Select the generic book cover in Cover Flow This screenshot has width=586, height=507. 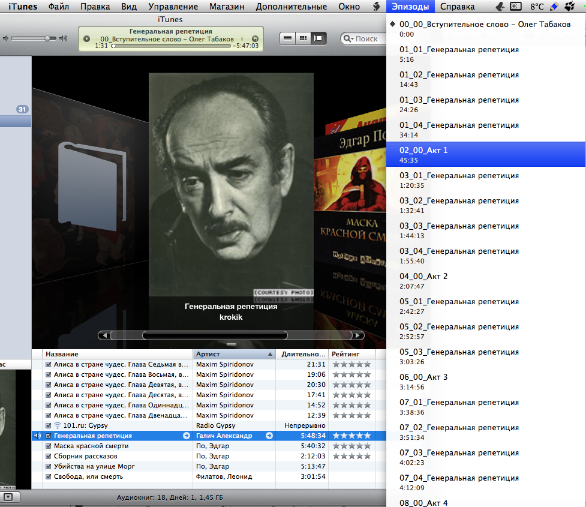click(x=92, y=186)
